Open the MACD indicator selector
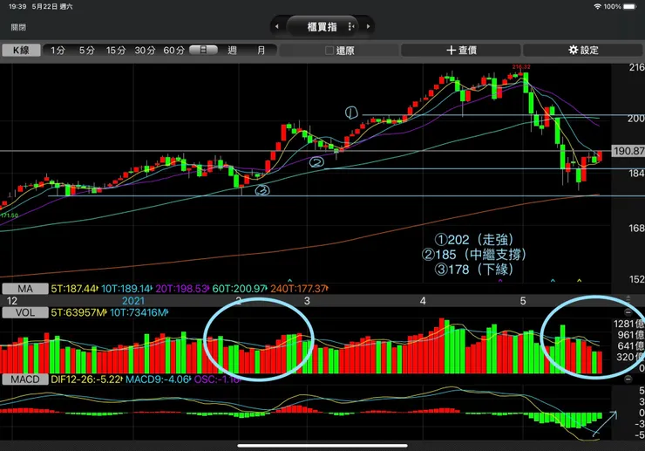Screen dimensions: 645x451 click(x=25, y=379)
